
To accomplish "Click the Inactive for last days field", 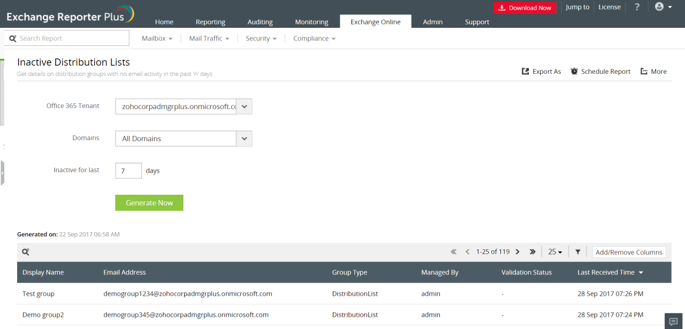I will click(128, 171).
